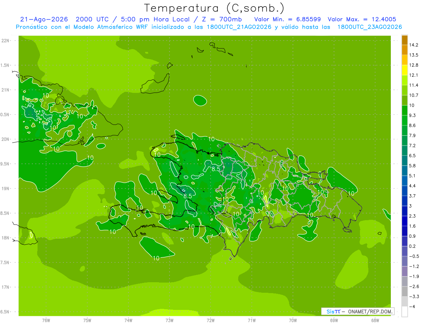Click the '73W' longitude axis label
This screenshot has width=421, height=325.
coord(169,320)
